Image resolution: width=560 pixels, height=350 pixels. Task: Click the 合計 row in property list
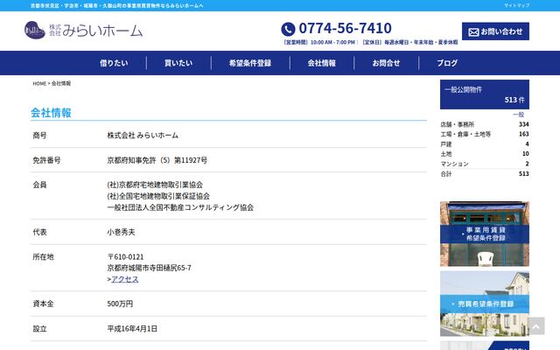point(484,174)
